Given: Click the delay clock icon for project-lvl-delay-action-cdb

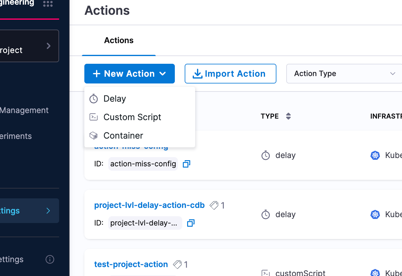Looking at the screenshot, I should (x=265, y=214).
